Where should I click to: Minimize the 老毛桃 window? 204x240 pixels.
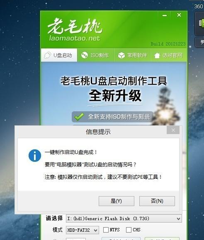coord(165,15)
